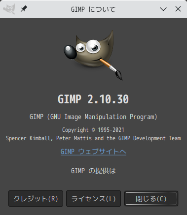Click the GIMP について window title
187x215 pixels.
(x=93, y=9)
